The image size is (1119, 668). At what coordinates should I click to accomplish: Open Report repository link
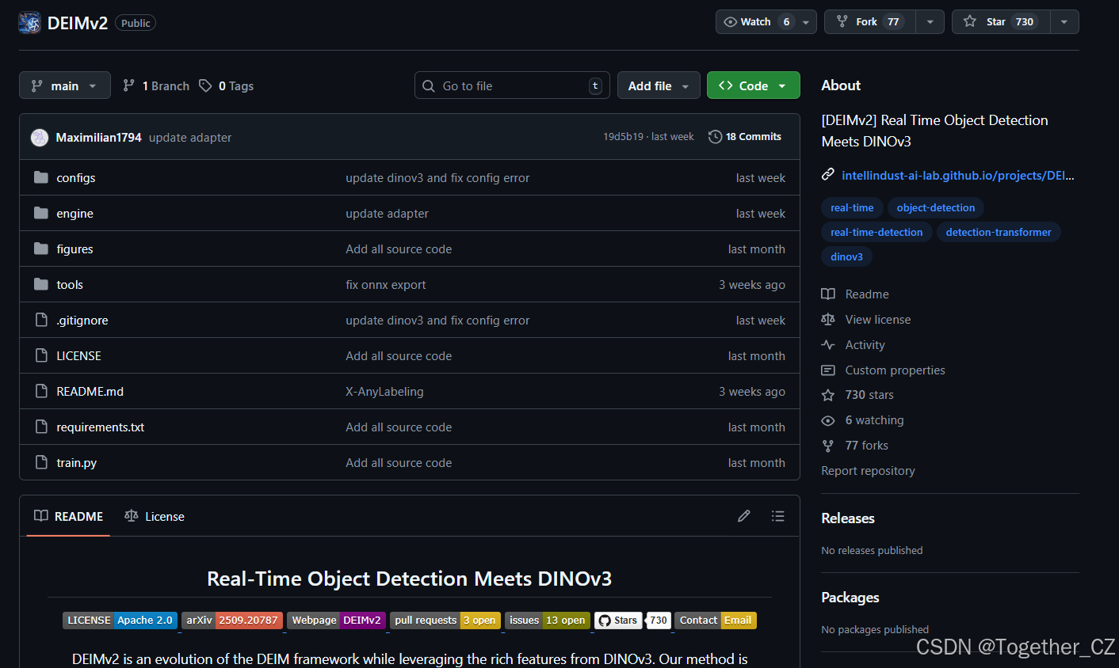(x=868, y=471)
